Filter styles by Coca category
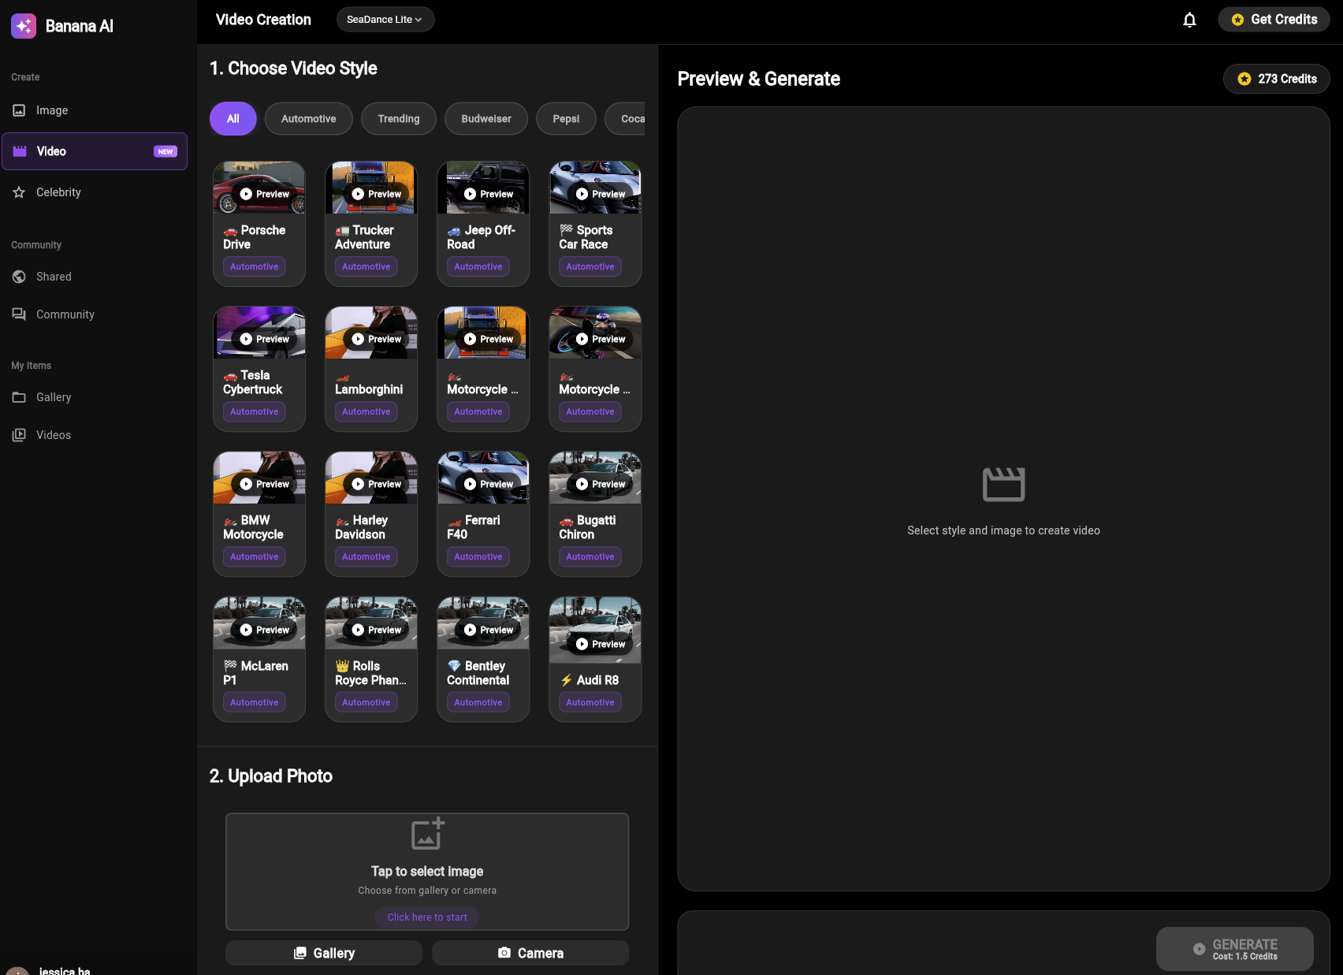 [626, 119]
